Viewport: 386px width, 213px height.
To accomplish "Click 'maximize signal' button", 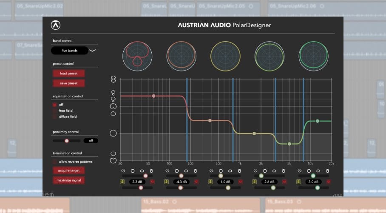I will pos(69,180).
